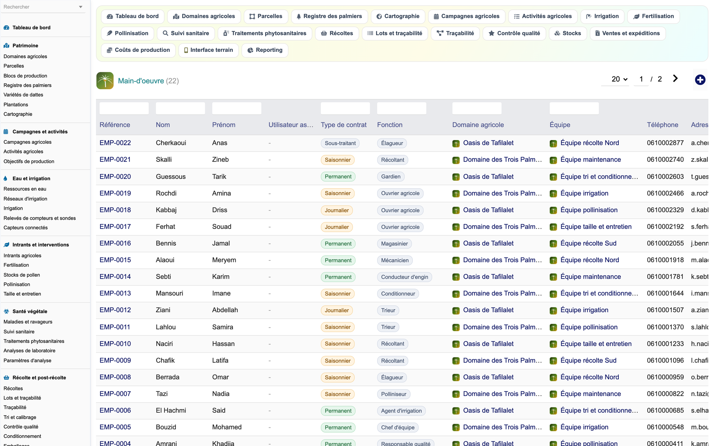Open Tri et calibrage in sidebar
This screenshot has width=721, height=446.
(x=20, y=417)
